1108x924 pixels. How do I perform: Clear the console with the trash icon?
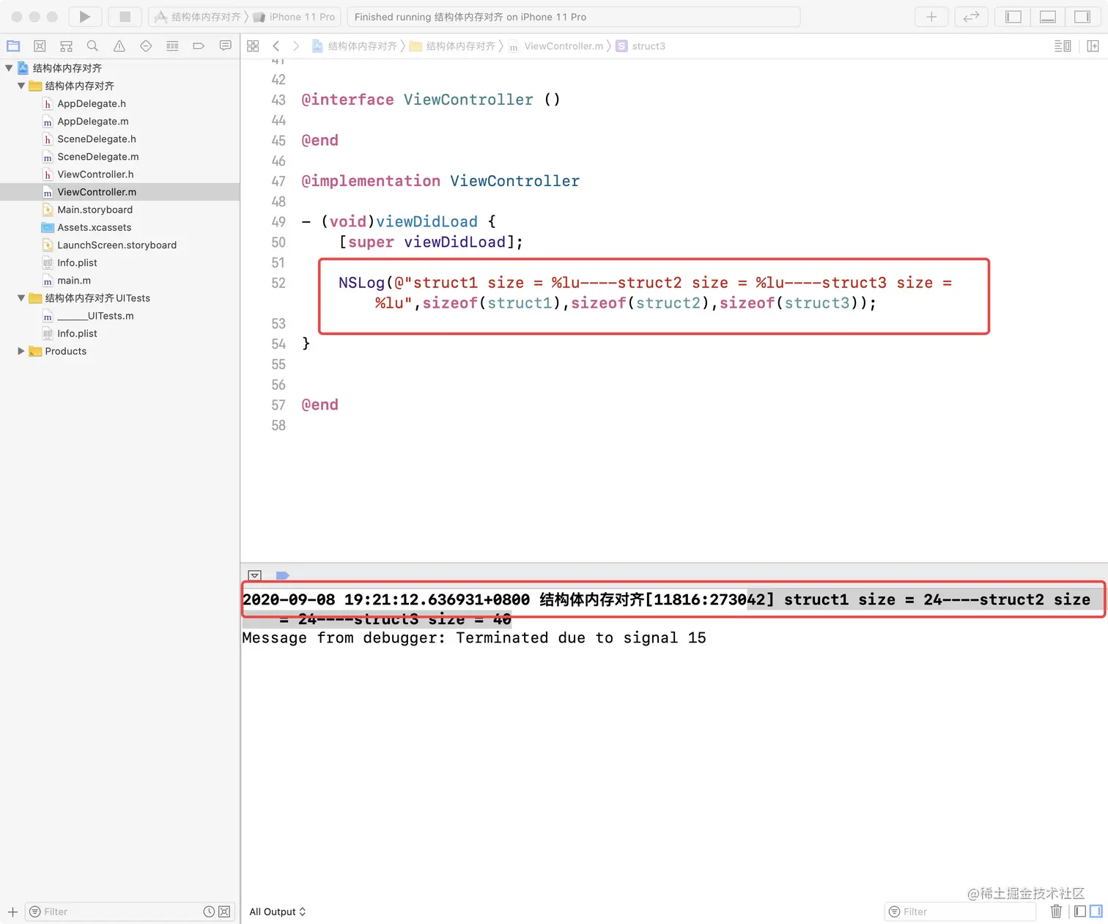[1056, 912]
